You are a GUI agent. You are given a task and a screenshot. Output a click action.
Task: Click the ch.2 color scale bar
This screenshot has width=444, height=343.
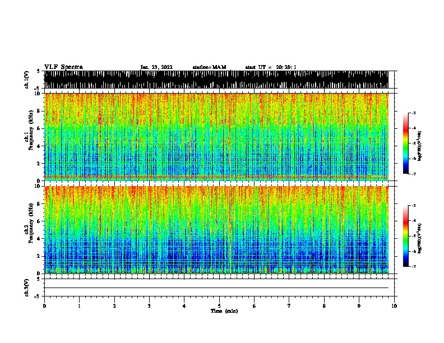click(x=406, y=236)
